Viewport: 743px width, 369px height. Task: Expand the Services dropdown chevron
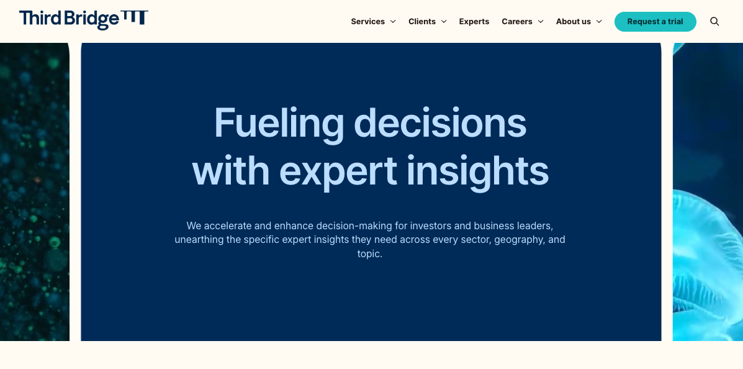(393, 22)
